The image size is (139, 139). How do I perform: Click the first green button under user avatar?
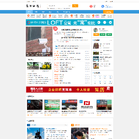103,34
